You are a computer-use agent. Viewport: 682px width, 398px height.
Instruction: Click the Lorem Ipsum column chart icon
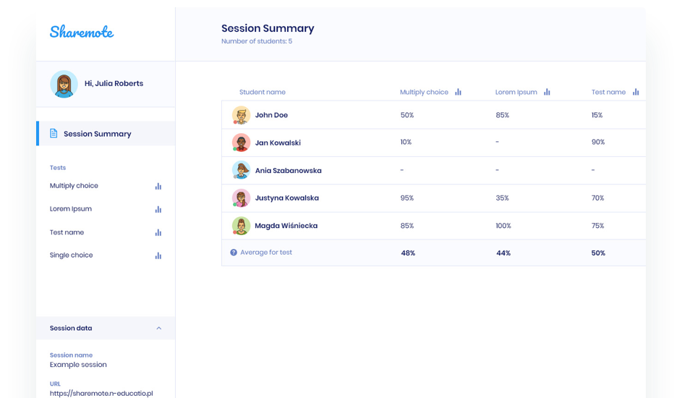point(547,92)
